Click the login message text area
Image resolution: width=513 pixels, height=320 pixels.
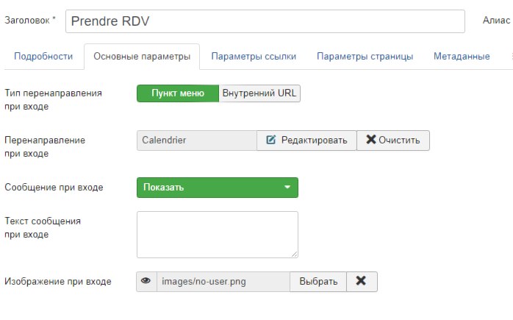coord(217,234)
